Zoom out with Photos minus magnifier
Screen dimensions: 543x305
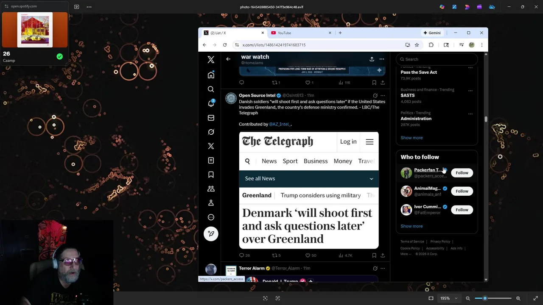click(x=468, y=298)
